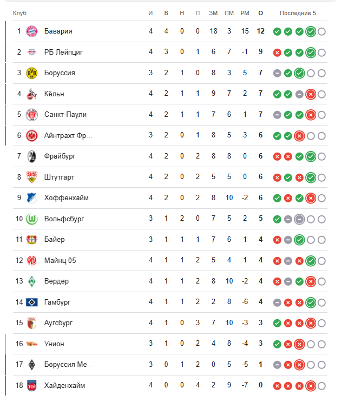Open the Хоффенхайм team link

pyautogui.click(x=66, y=198)
